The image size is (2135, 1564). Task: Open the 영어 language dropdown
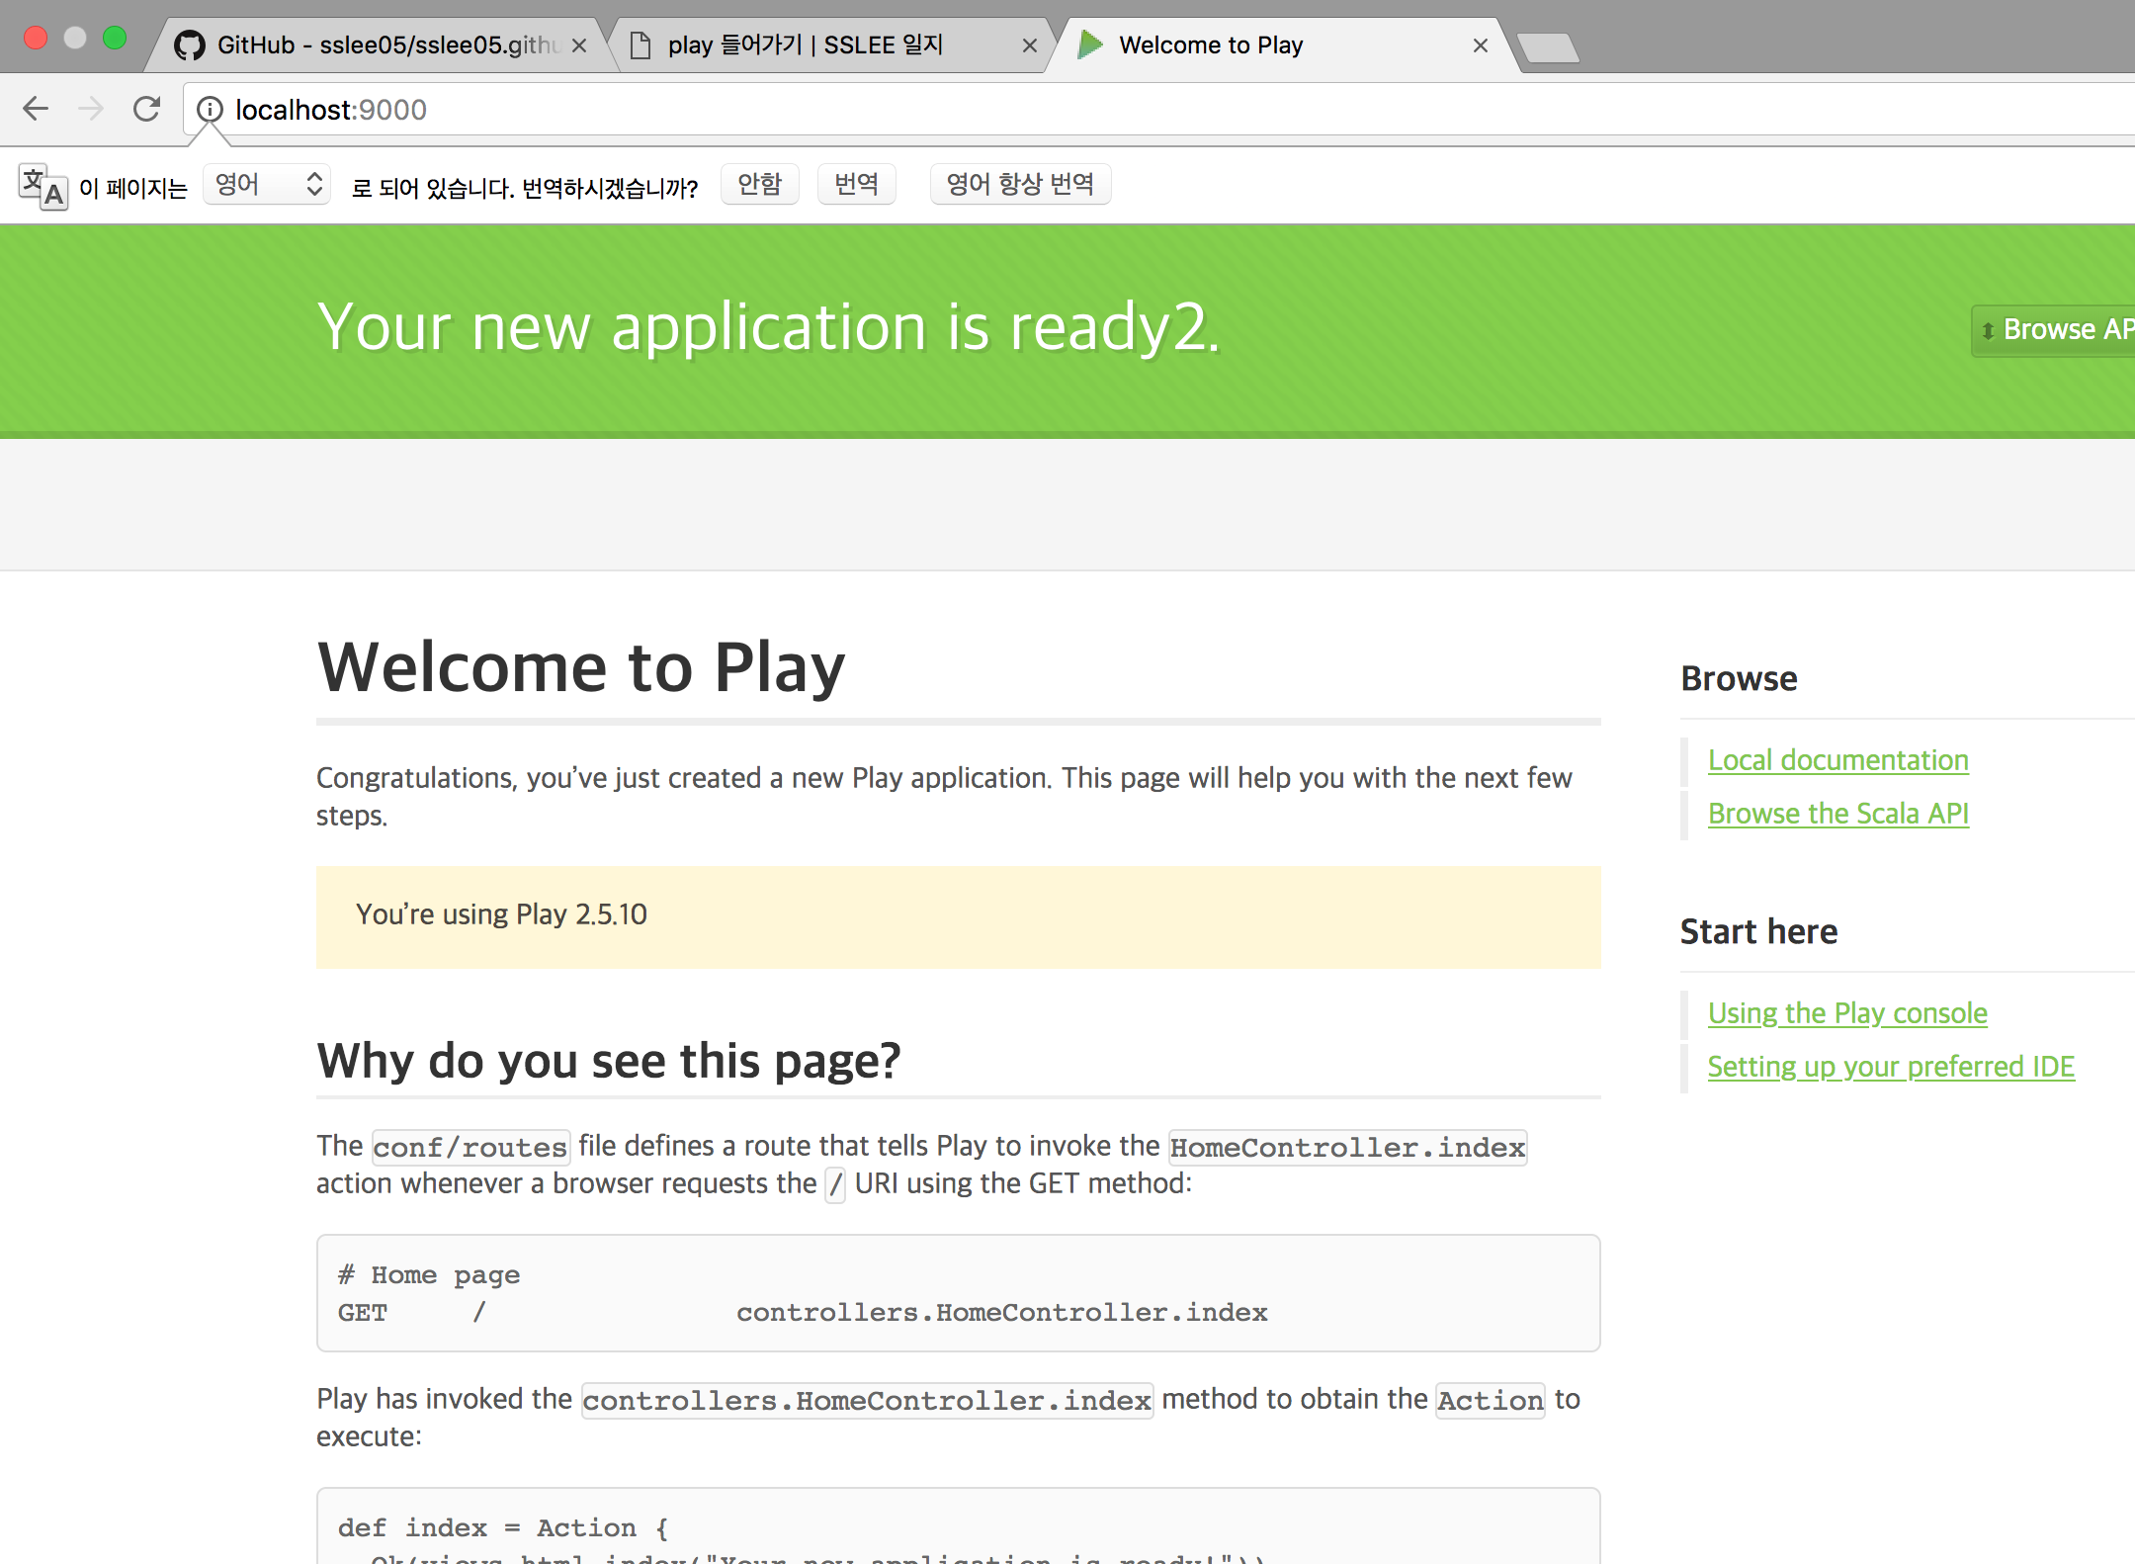pos(267,184)
